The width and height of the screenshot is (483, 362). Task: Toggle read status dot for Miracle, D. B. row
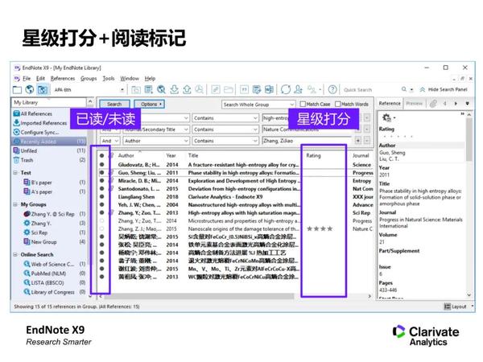pos(101,180)
